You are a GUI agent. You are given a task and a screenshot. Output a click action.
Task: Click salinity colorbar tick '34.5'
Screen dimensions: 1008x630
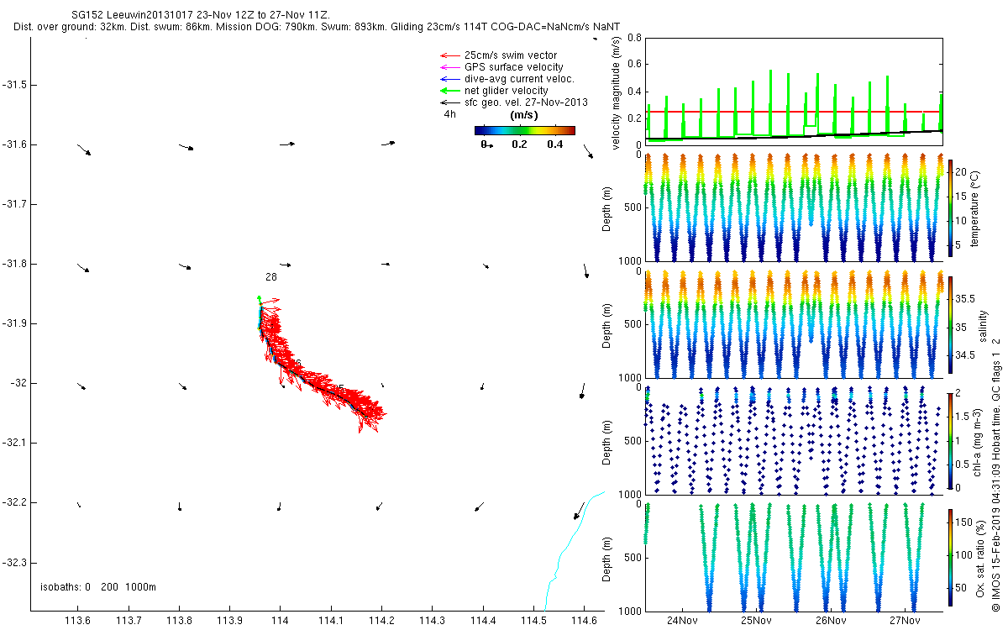pos(965,356)
